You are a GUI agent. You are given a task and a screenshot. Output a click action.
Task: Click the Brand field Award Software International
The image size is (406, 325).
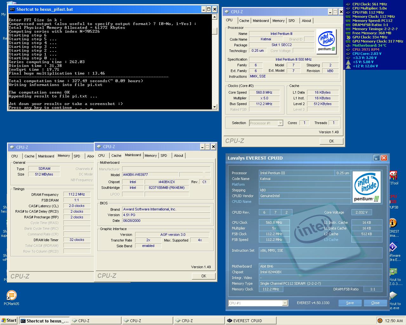pos(166,209)
